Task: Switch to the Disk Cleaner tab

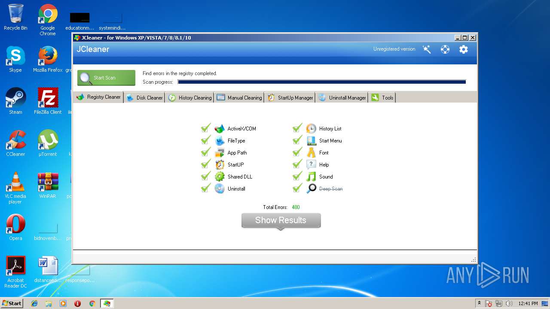Action: point(145,98)
